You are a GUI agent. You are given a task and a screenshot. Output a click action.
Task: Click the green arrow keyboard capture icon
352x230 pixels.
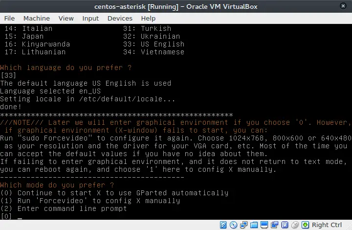click(305, 225)
